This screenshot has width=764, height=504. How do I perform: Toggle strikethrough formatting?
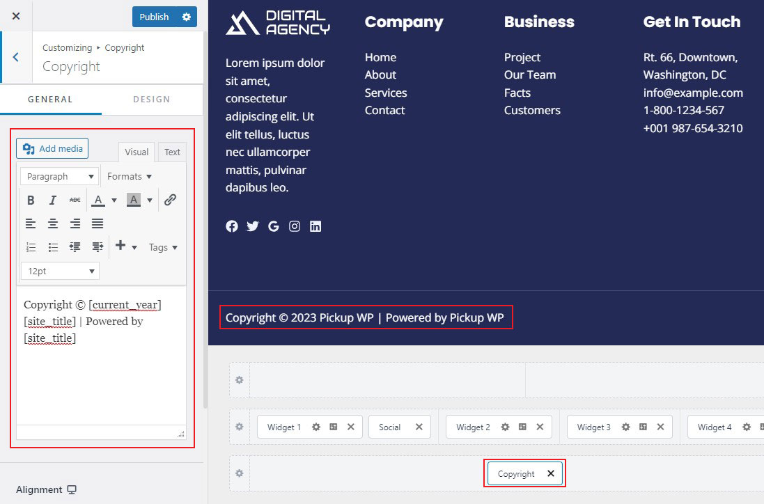pos(75,200)
